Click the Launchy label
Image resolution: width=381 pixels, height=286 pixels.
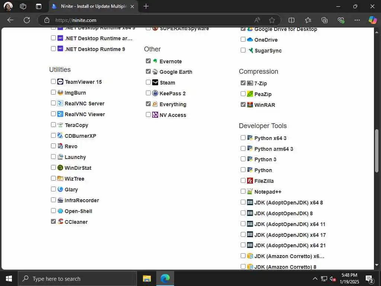coord(75,157)
